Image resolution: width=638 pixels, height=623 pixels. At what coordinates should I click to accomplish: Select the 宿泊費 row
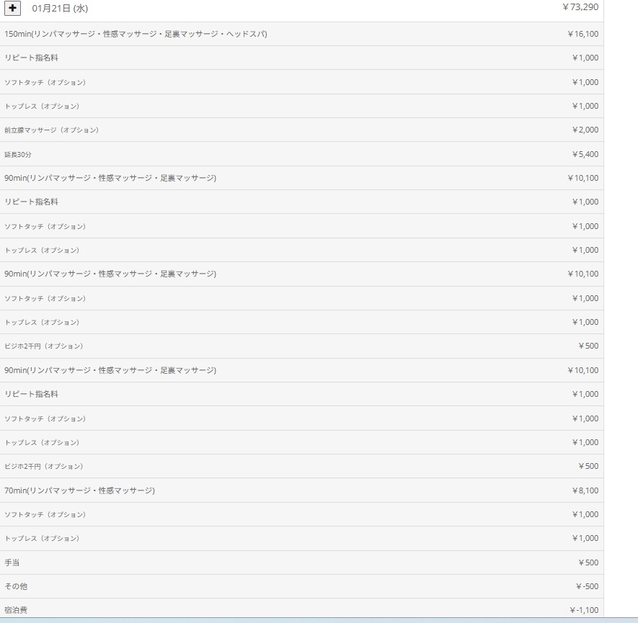(x=16, y=610)
